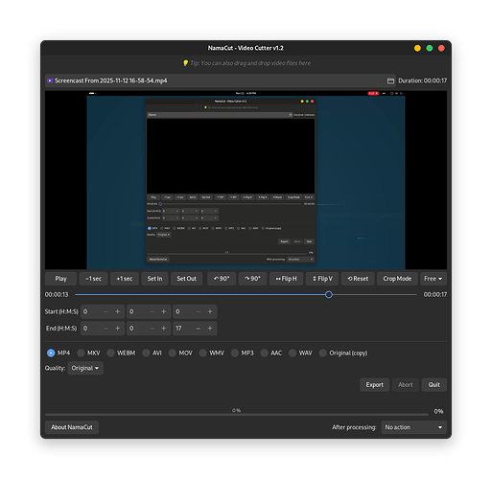Decrease the Start minutes value
The image size is (491, 479).
[152, 311]
